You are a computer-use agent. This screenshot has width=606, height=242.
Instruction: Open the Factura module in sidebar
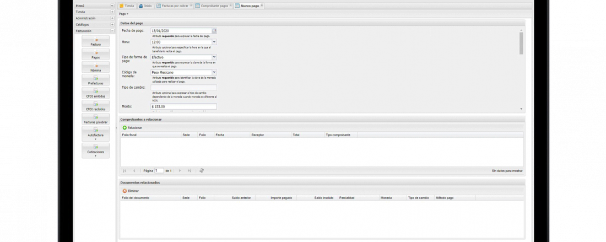(95, 42)
